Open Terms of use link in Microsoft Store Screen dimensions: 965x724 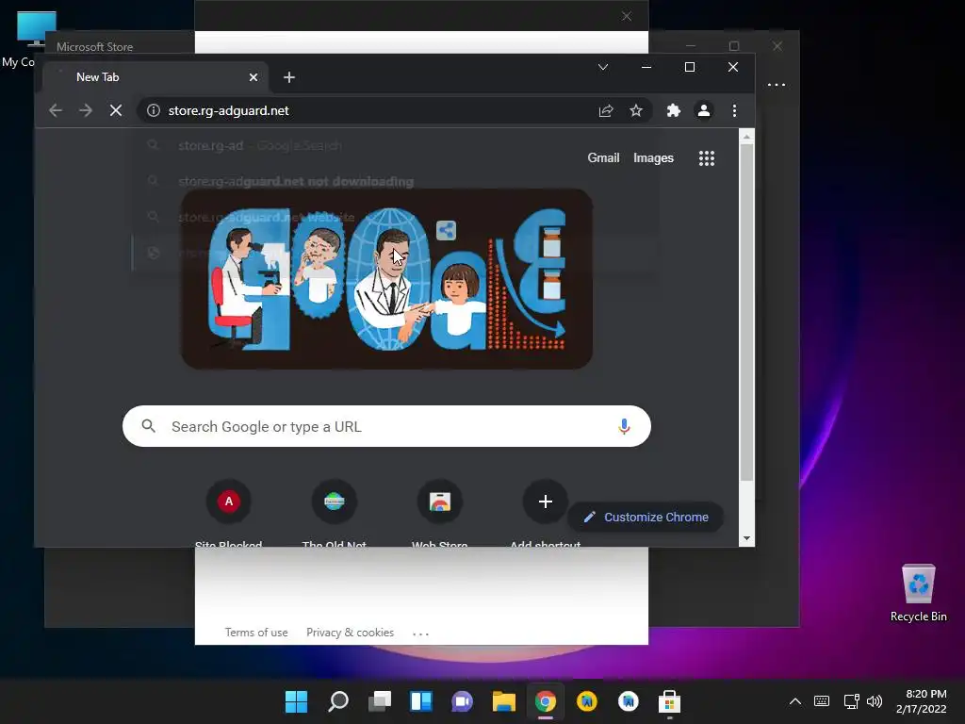pos(256,633)
